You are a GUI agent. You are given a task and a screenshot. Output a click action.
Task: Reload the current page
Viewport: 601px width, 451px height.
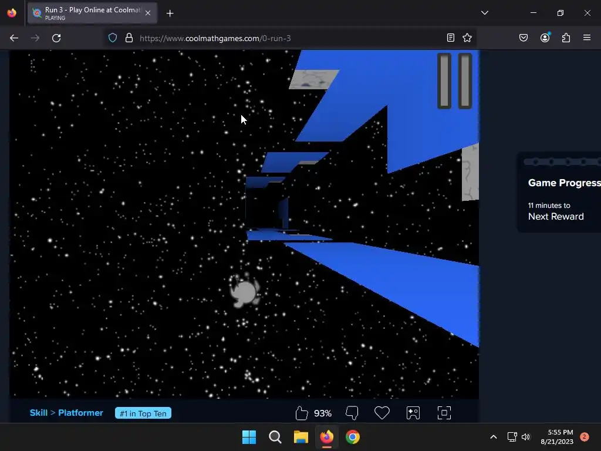(56, 38)
